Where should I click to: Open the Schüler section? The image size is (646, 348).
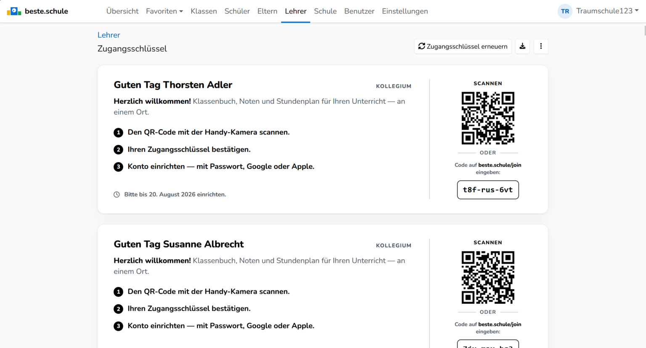coord(237,11)
